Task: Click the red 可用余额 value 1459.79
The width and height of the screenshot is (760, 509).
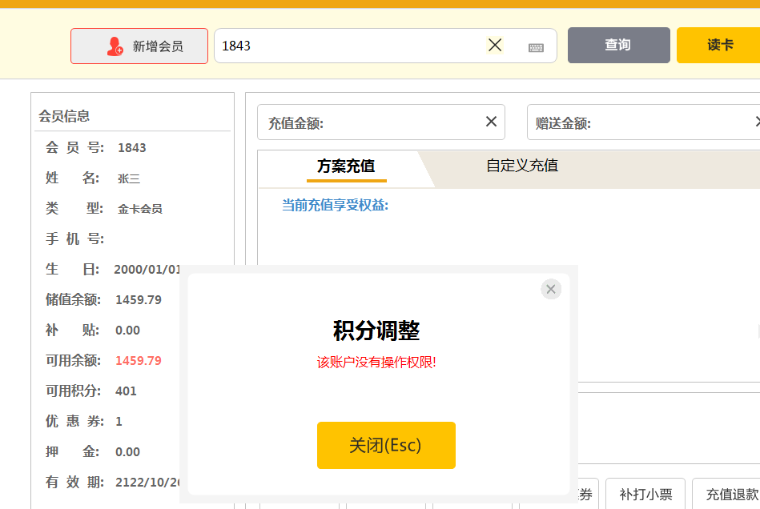Action: coord(139,360)
